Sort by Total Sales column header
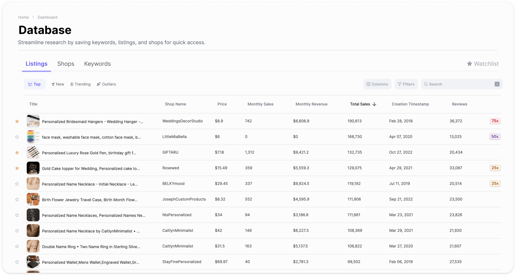Viewport: 516px width, 276px height. point(360,104)
